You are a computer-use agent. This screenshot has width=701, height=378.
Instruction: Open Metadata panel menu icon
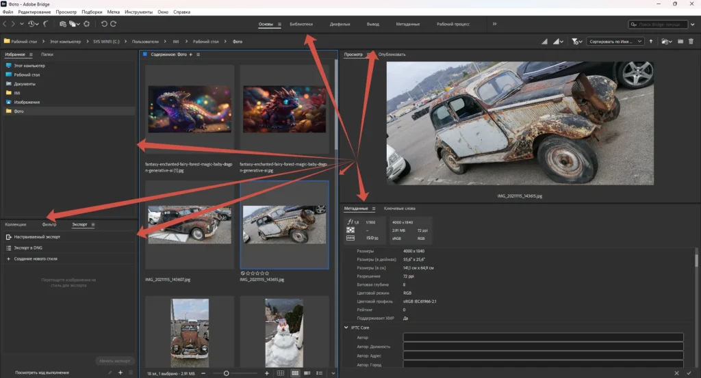point(374,208)
